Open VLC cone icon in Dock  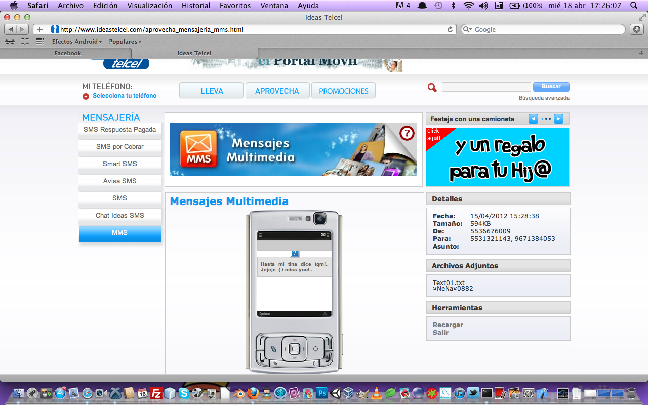(x=376, y=393)
